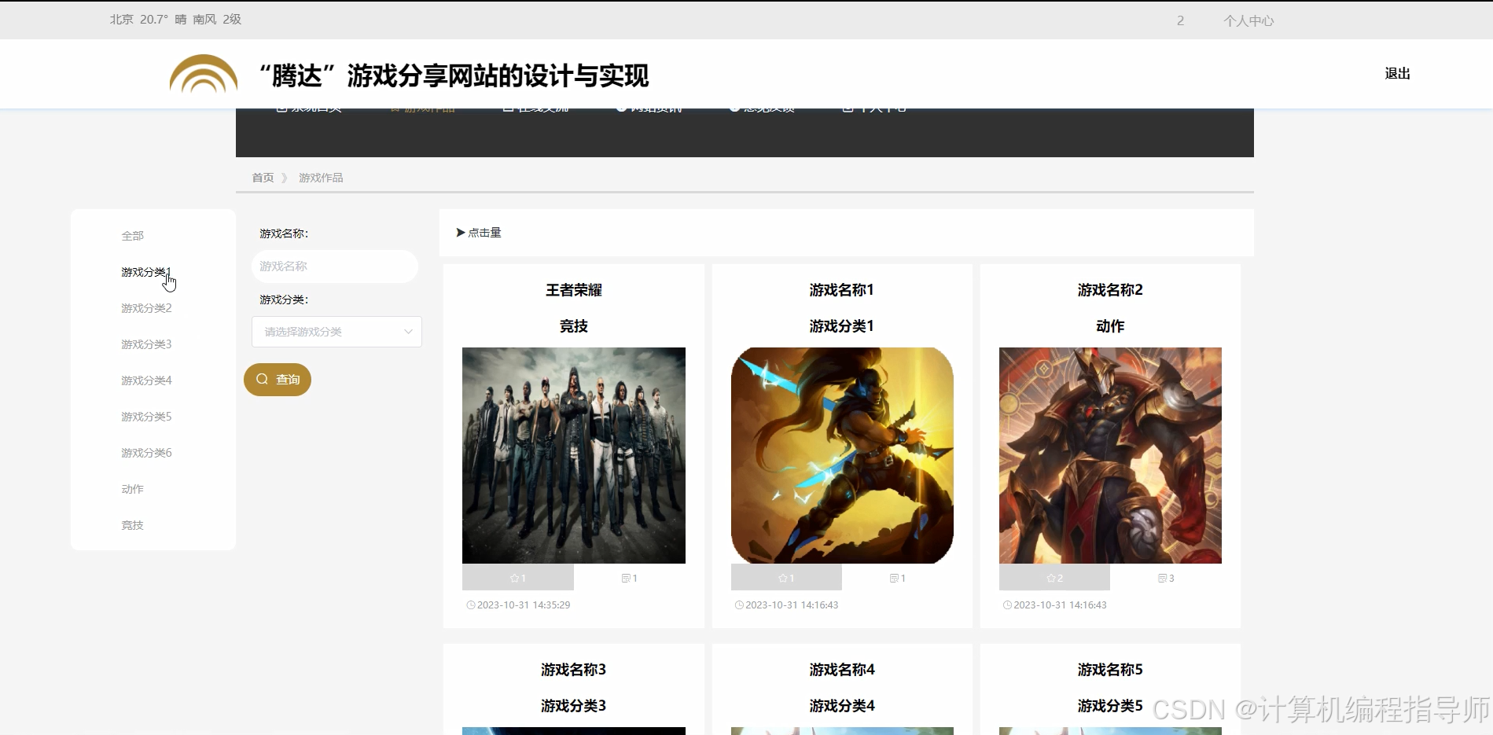
Task: Select 游戏分类5 in the sidebar
Action: (x=146, y=417)
